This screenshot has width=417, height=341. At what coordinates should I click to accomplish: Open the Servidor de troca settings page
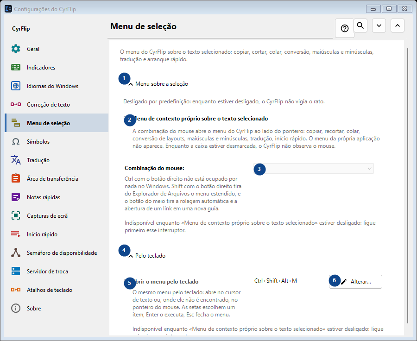[x=57, y=272]
